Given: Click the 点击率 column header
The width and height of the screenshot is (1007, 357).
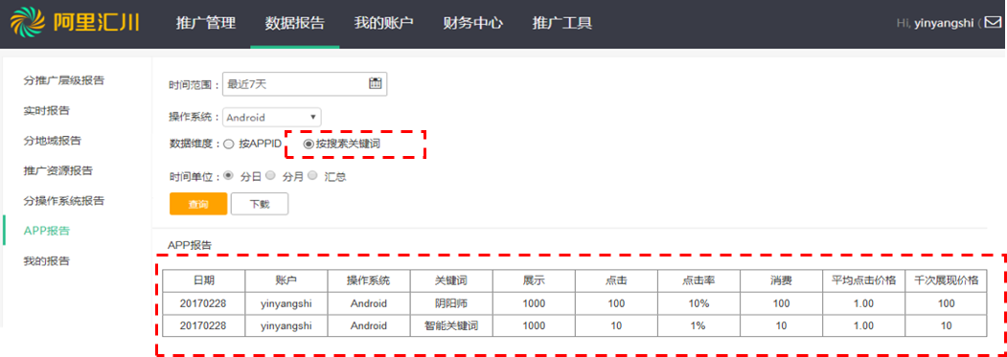Looking at the screenshot, I should coord(698,280).
